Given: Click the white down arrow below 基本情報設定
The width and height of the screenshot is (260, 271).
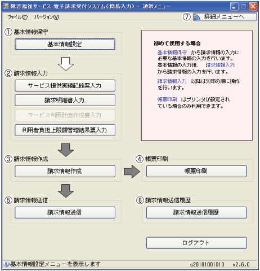Looking at the screenshot, I should click(66, 64).
